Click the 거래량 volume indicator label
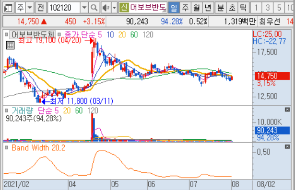Screen dimensions: 295x190 [x=23, y=111]
